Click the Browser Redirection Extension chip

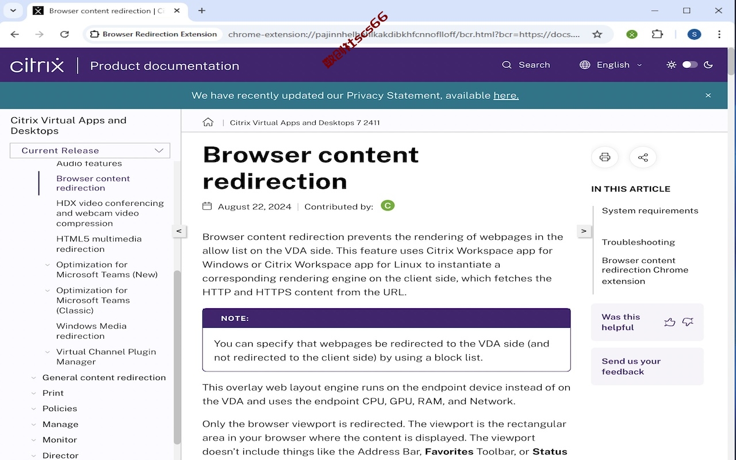coord(154,34)
